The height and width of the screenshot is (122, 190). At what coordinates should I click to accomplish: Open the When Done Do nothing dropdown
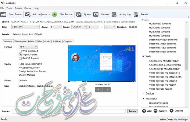pos(181,120)
